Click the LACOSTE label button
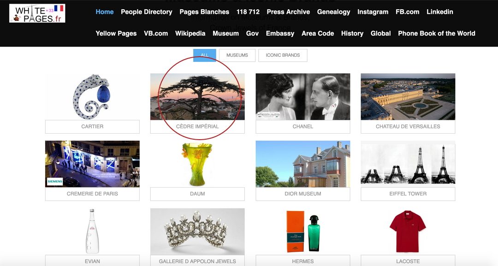This screenshot has width=498, height=266. tap(408, 260)
